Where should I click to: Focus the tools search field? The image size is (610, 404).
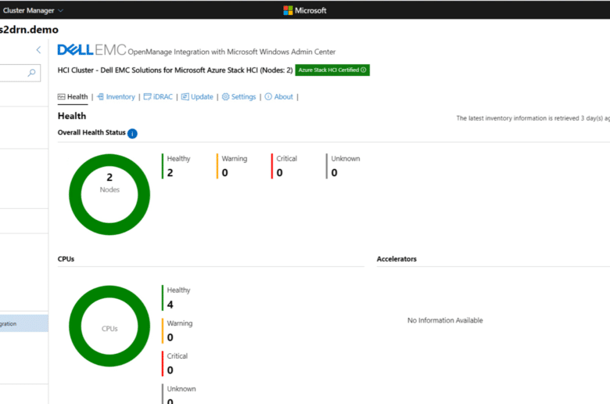point(20,73)
